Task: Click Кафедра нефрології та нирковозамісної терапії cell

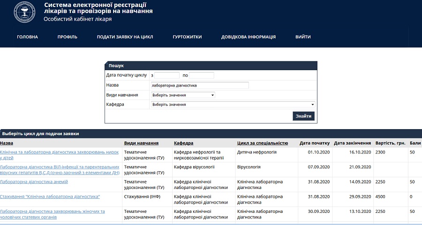Action: coord(199,155)
